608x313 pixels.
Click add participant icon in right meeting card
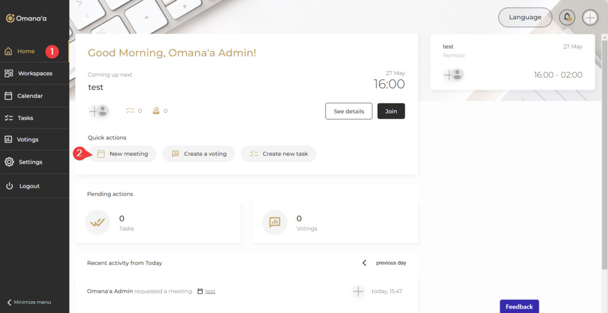pyautogui.click(x=453, y=75)
